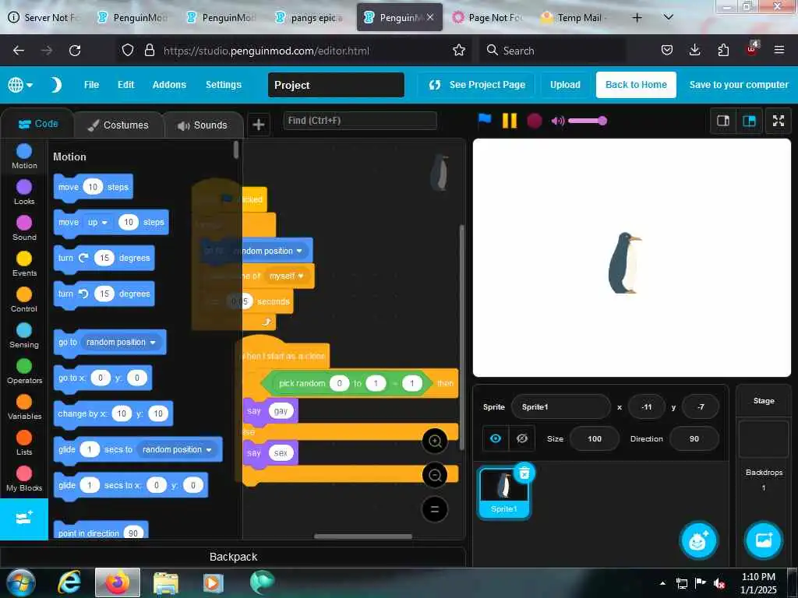Open Internet Explorer from the taskbar
Image resolution: width=798 pixels, height=598 pixels.
(x=69, y=582)
